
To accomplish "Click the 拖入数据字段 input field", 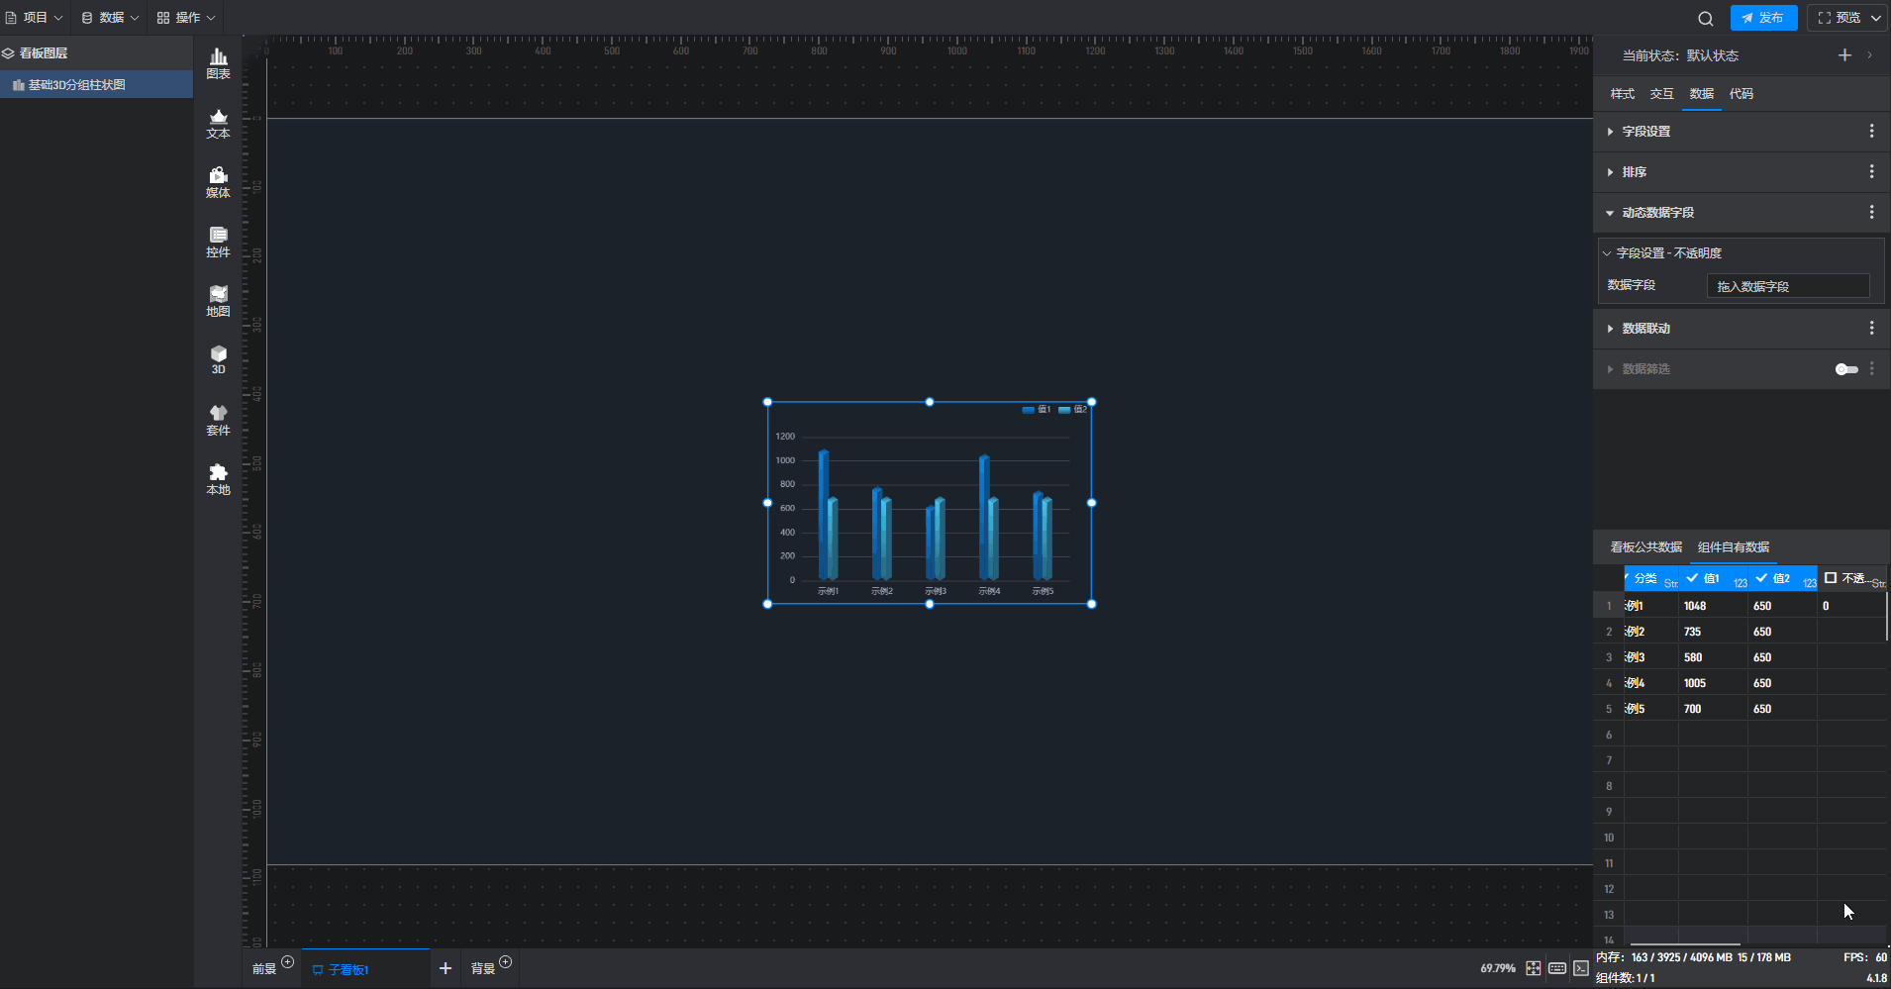I will [1787, 286].
